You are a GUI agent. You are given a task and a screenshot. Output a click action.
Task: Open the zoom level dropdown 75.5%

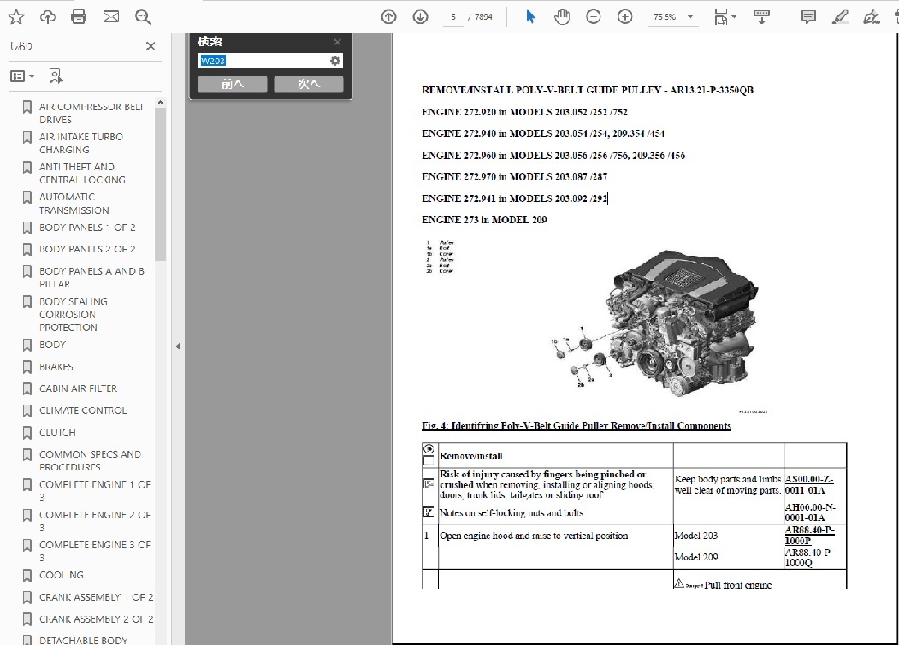pos(672,16)
